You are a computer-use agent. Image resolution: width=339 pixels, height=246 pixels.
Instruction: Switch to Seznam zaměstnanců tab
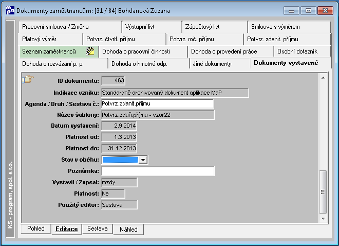point(59,51)
